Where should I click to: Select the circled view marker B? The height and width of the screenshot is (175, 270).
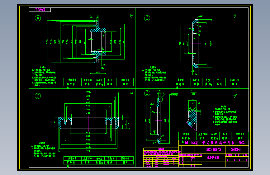tap(147, 18)
